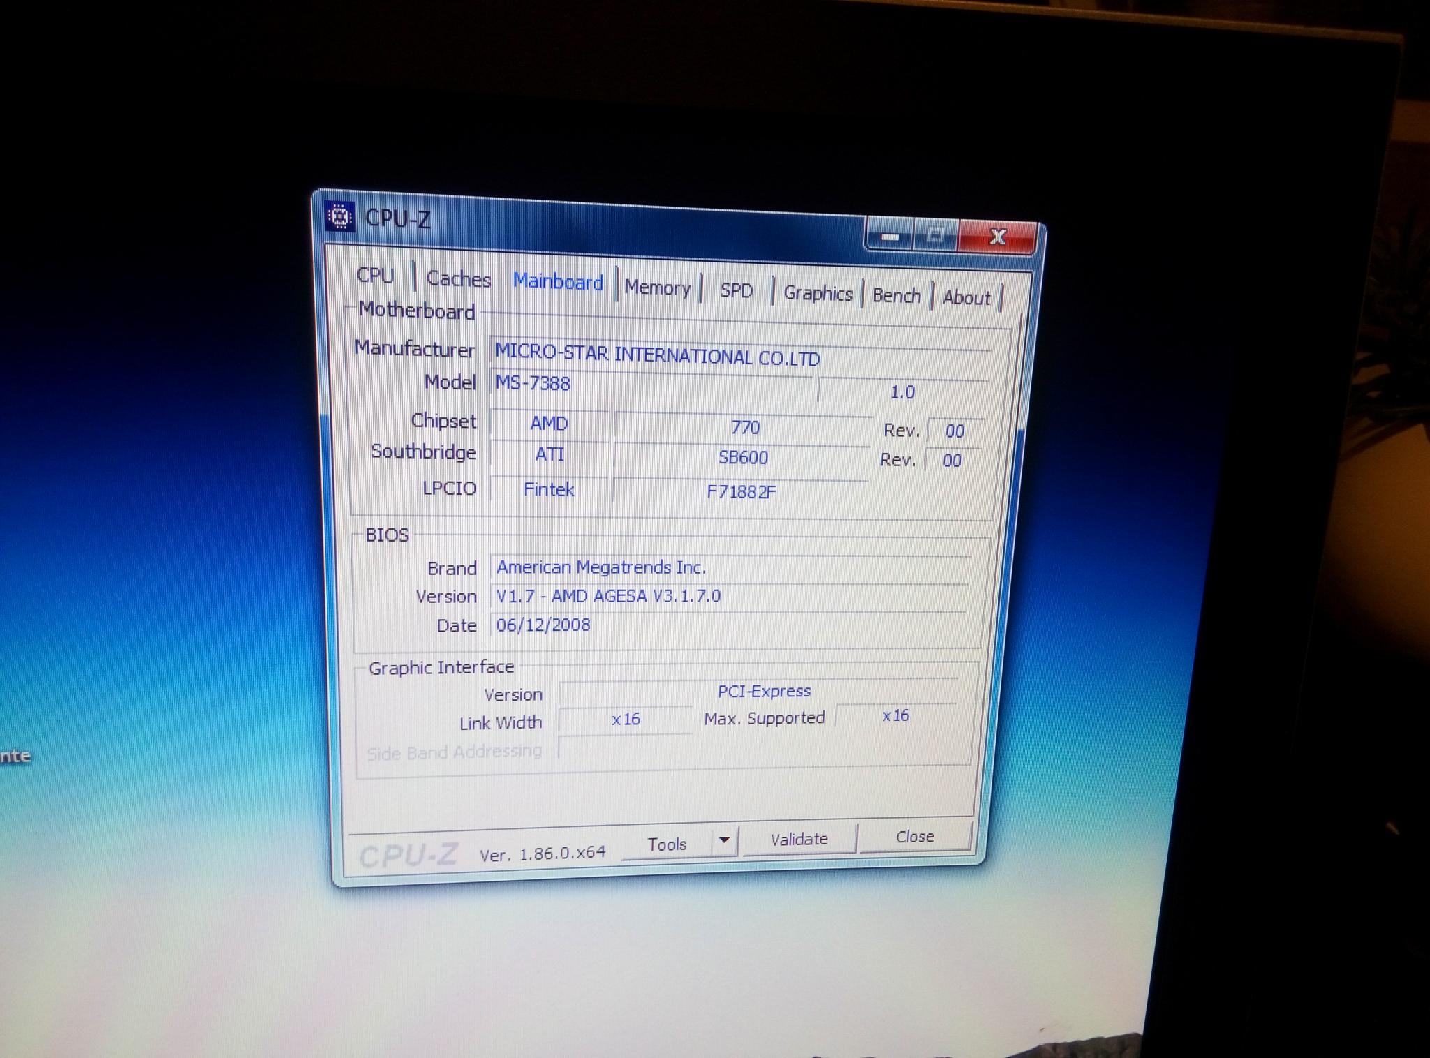This screenshot has width=1430, height=1058.
Task: Switch to the Memory tab
Action: 657,288
